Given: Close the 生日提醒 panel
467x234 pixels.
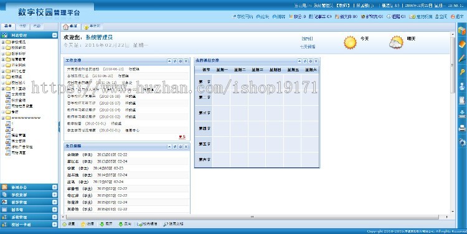Looking at the screenshot, I should 186,146.
